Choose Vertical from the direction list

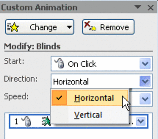point(88,115)
